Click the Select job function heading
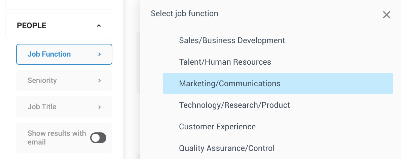 pos(184,13)
